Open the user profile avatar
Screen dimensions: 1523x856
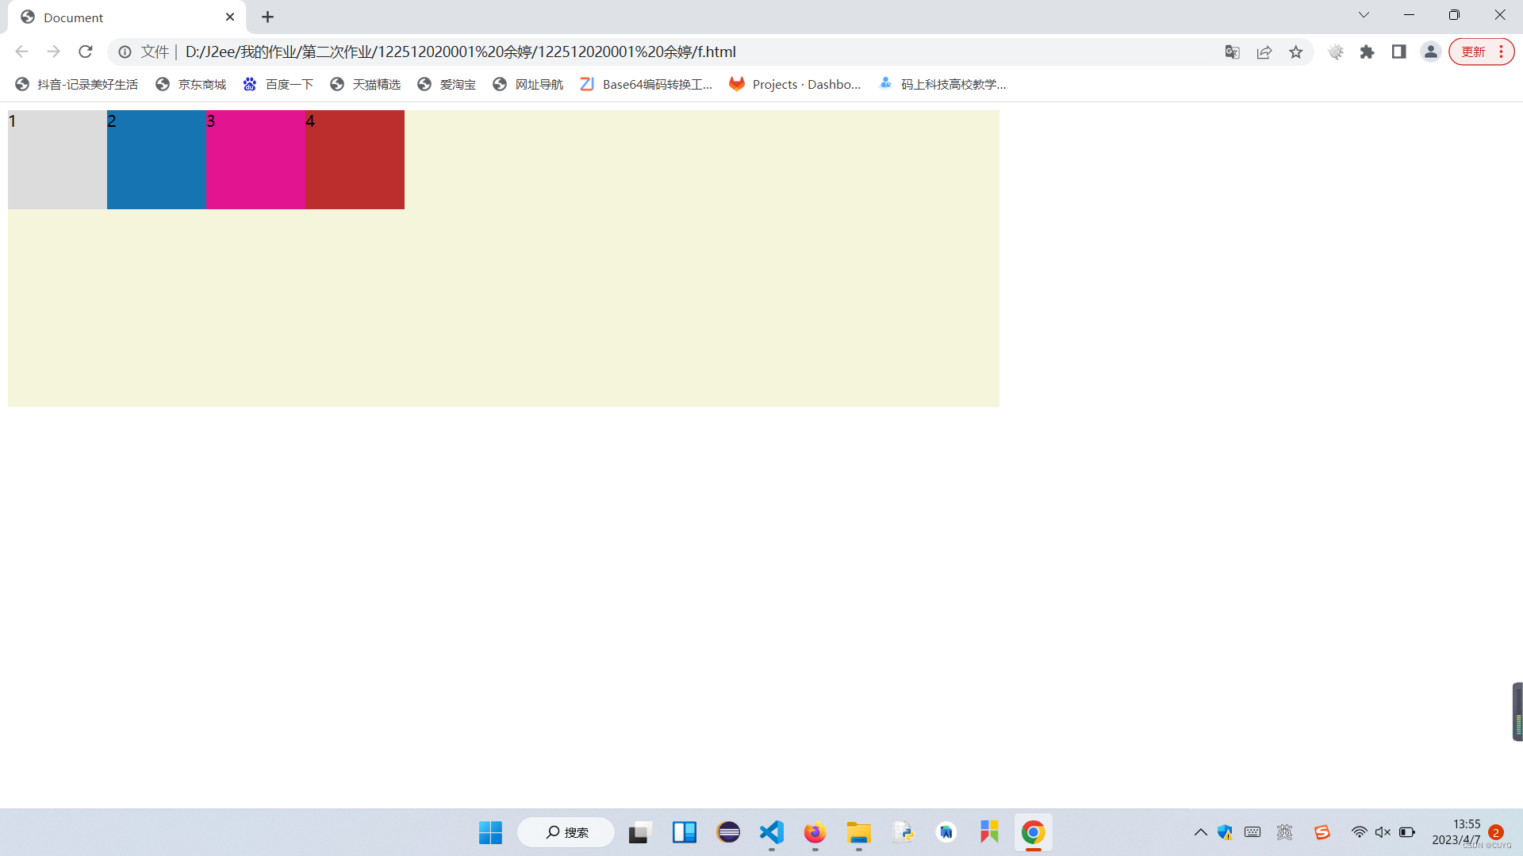coord(1430,52)
